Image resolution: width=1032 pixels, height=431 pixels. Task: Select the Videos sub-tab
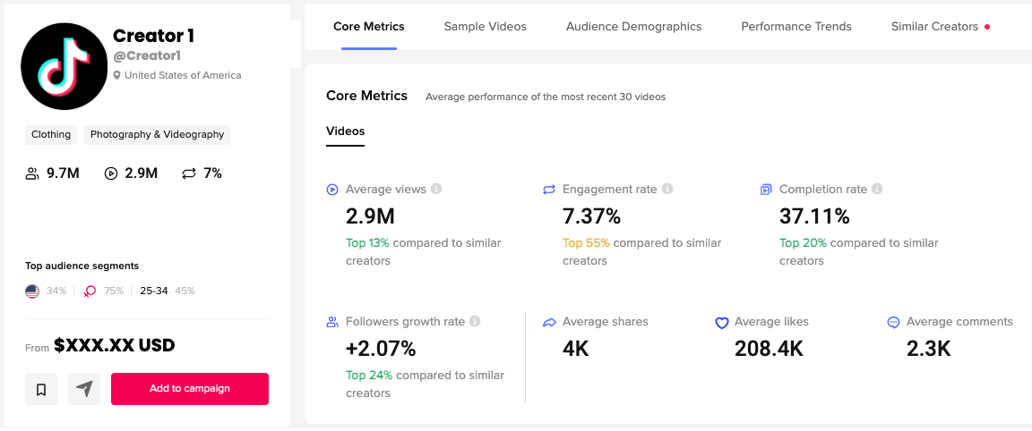pos(345,131)
